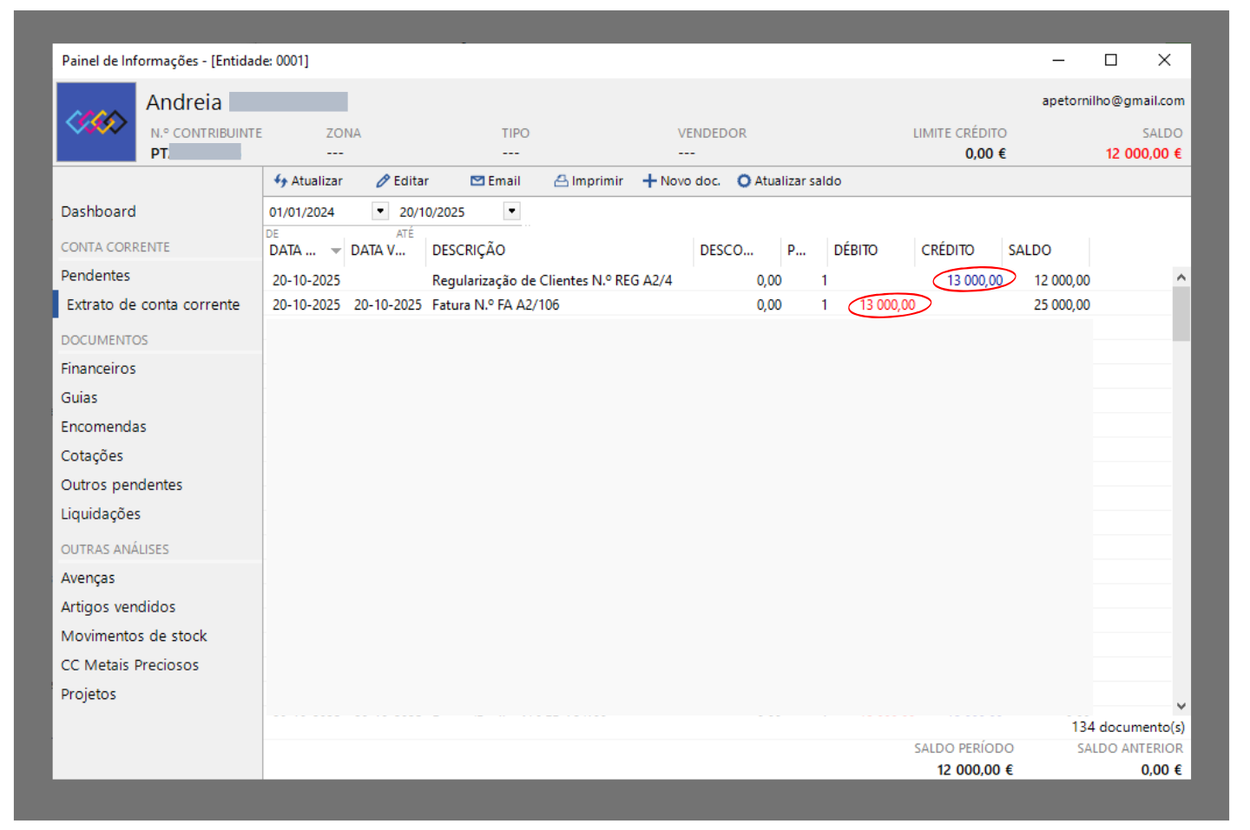The image size is (1250, 830).
Task: Click the DESCRIÇÃO column header
Action: (x=469, y=251)
